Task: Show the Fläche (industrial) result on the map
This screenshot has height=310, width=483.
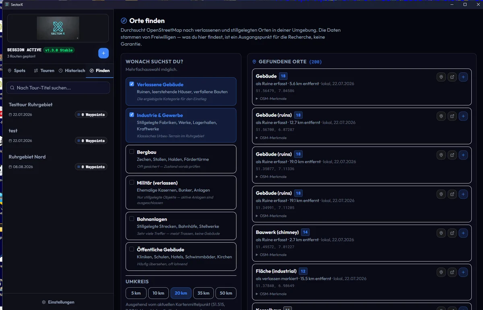Action: (441, 272)
